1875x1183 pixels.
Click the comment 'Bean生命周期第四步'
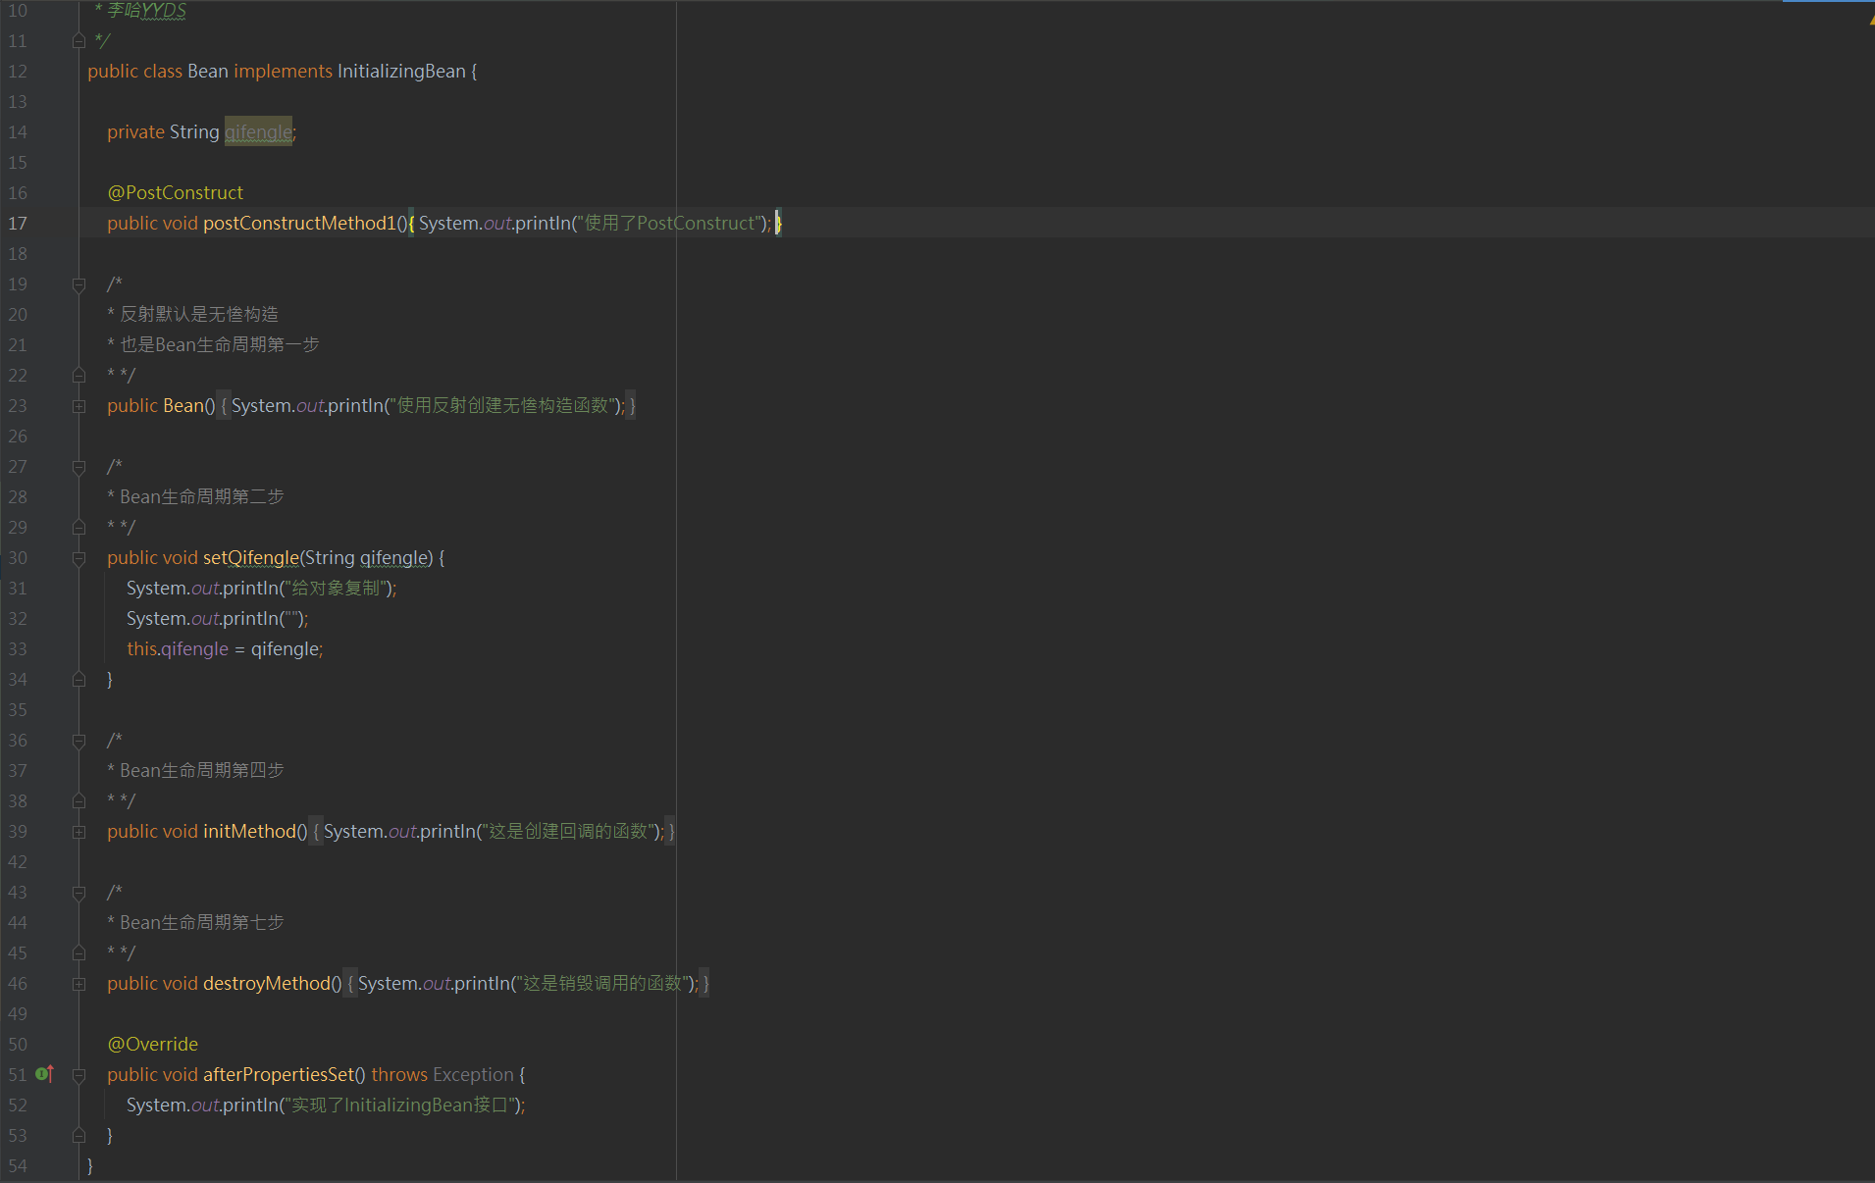click(202, 771)
